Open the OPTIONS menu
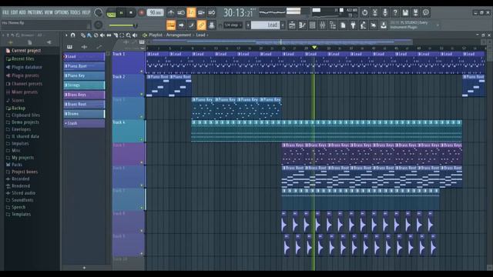Screen dimensions: 493x277 (62, 12)
